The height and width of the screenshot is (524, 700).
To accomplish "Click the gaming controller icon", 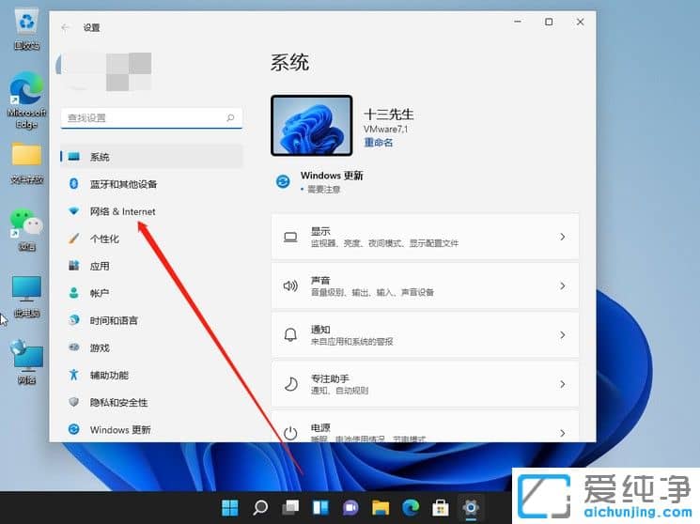I will pyautogui.click(x=73, y=347).
